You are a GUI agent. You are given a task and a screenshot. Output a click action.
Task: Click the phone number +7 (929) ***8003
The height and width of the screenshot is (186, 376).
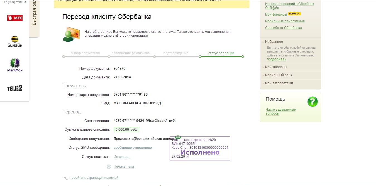click(14, 2)
